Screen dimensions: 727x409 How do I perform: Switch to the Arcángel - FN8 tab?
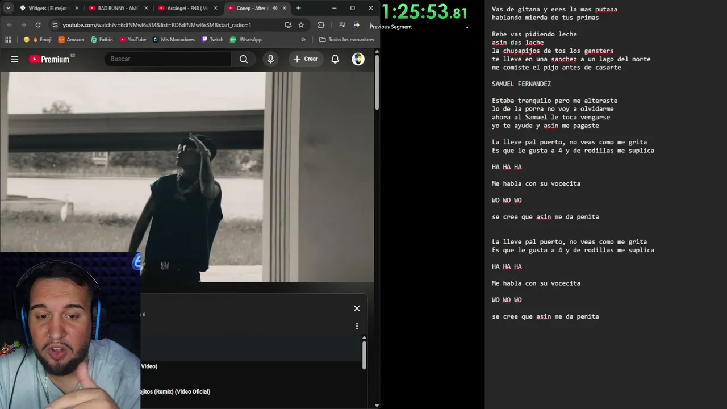(186, 8)
